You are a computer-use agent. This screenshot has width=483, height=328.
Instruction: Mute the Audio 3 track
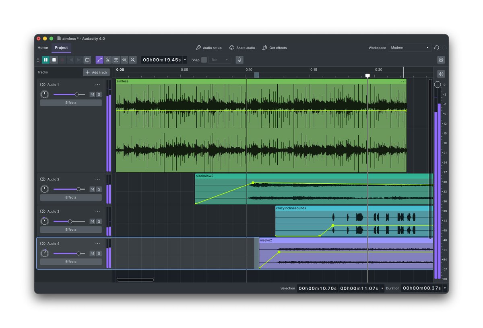click(92, 221)
